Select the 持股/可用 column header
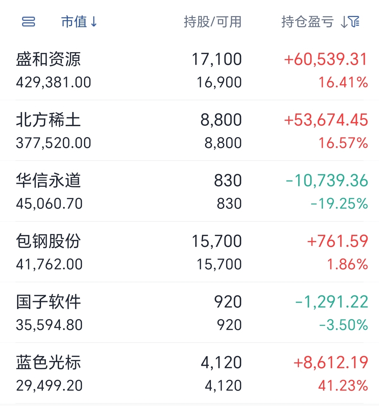This screenshot has width=379, height=406. click(213, 22)
